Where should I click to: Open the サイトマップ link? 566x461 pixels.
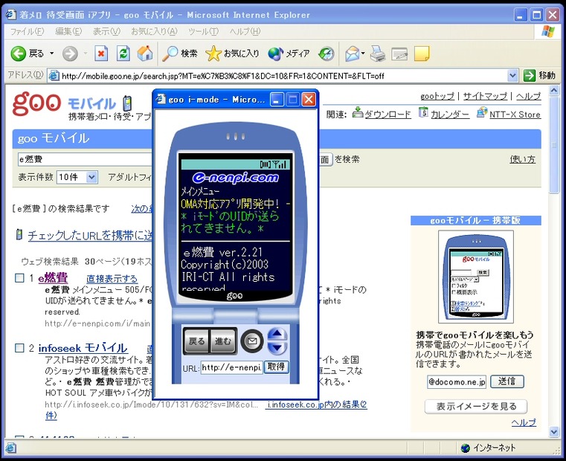tap(485, 96)
